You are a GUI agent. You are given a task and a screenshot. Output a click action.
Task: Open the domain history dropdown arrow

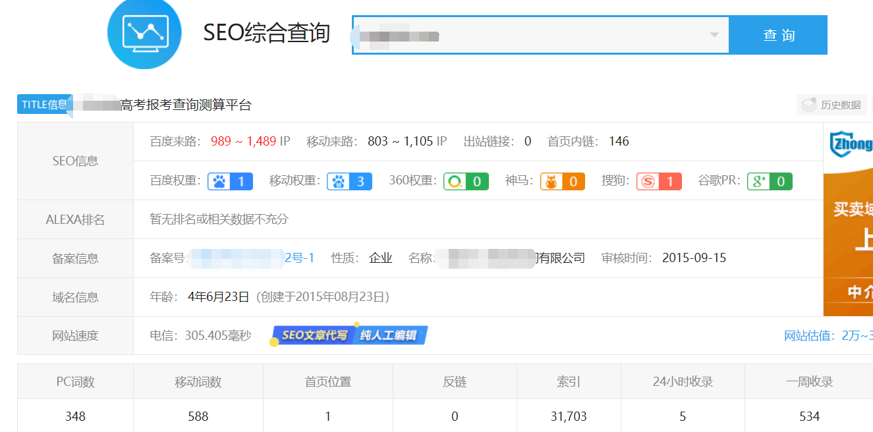714,34
